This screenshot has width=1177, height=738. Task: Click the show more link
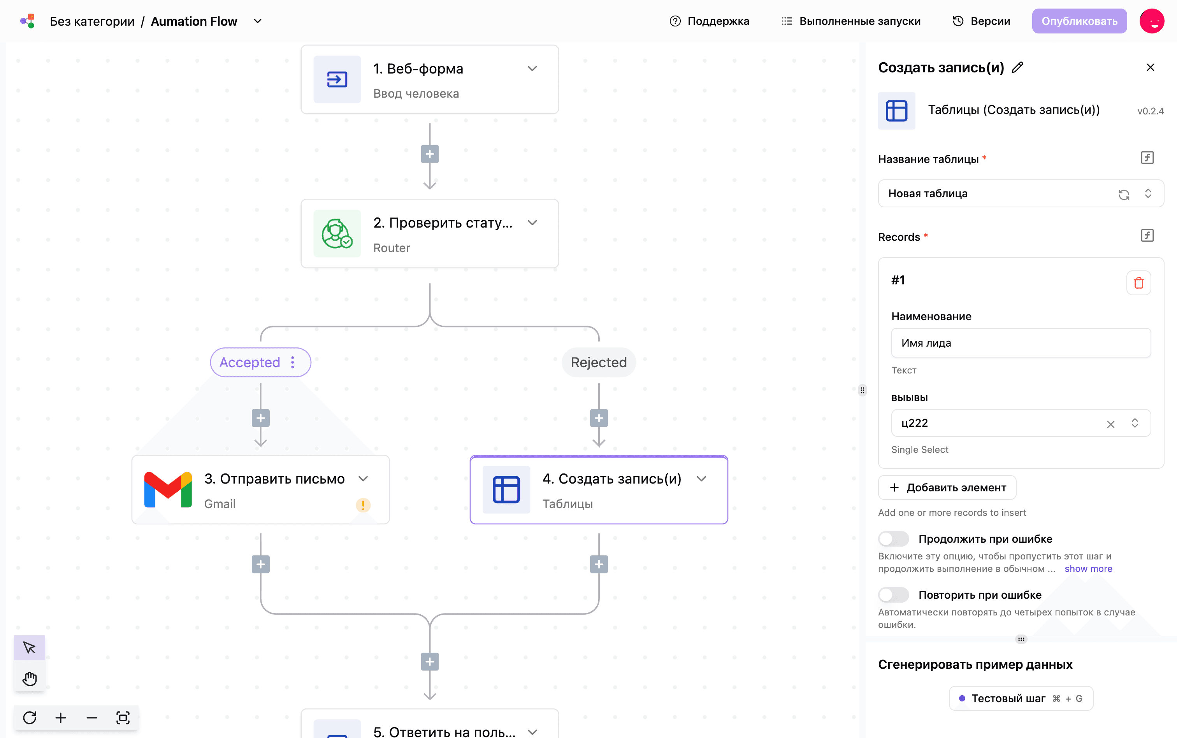coord(1088,569)
